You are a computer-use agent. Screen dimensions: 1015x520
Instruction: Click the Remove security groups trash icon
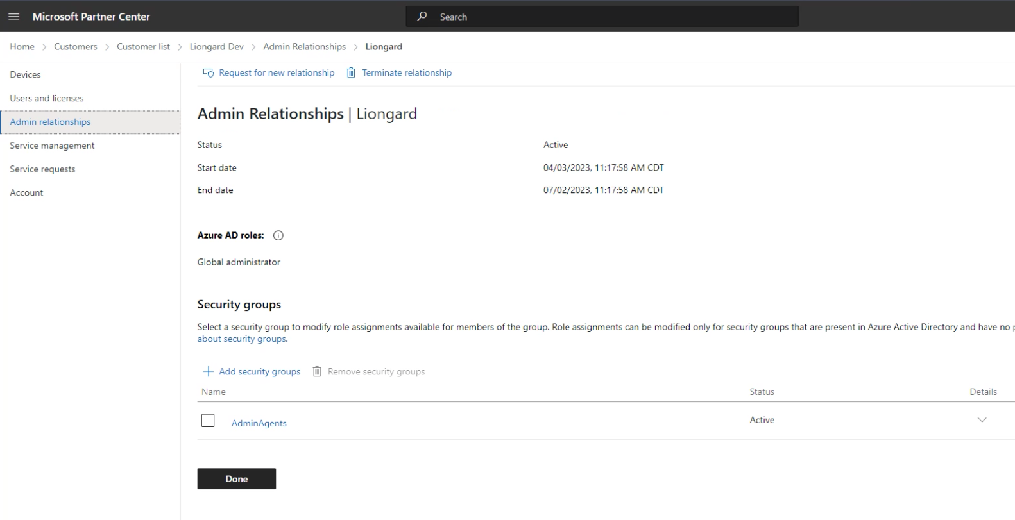[x=317, y=371]
